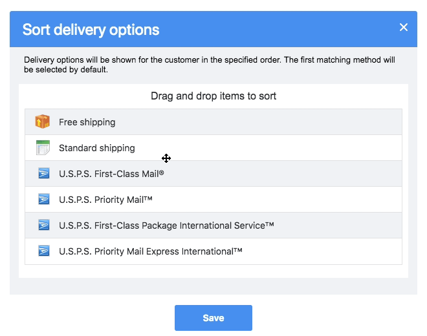
Task: Click empty area right of Free shipping row
Action: (x=291, y=122)
